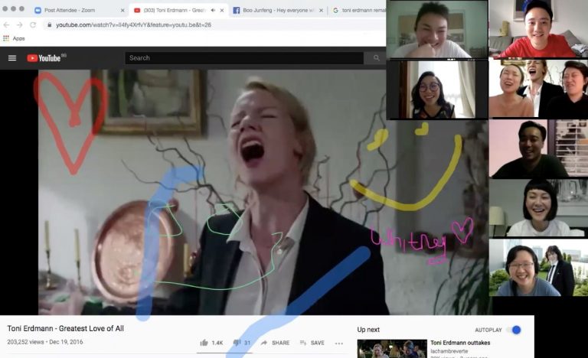Open the YouTube hamburger menu
The height and width of the screenshot is (358, 588).
pyautogui.click(x=12, y=58)
